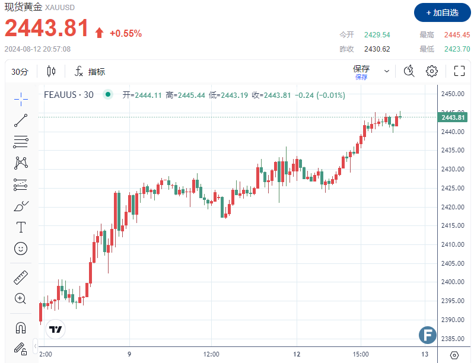Open the 30分 time interval dropdown
Viewport: 474px width, 363px height.
(20, 72)
